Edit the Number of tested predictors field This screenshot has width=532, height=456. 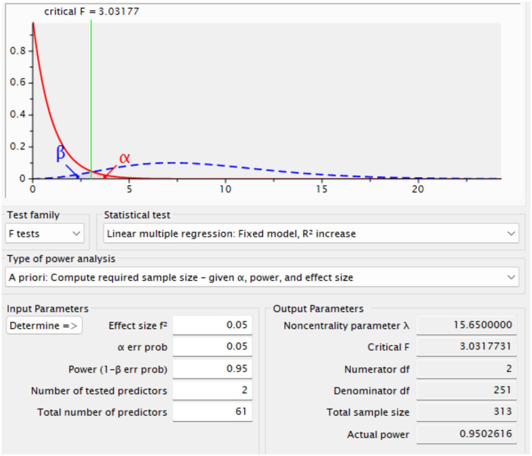212,390
